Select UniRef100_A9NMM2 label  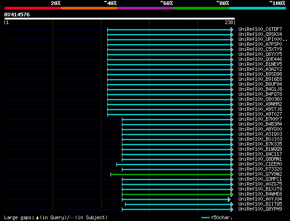260,104
